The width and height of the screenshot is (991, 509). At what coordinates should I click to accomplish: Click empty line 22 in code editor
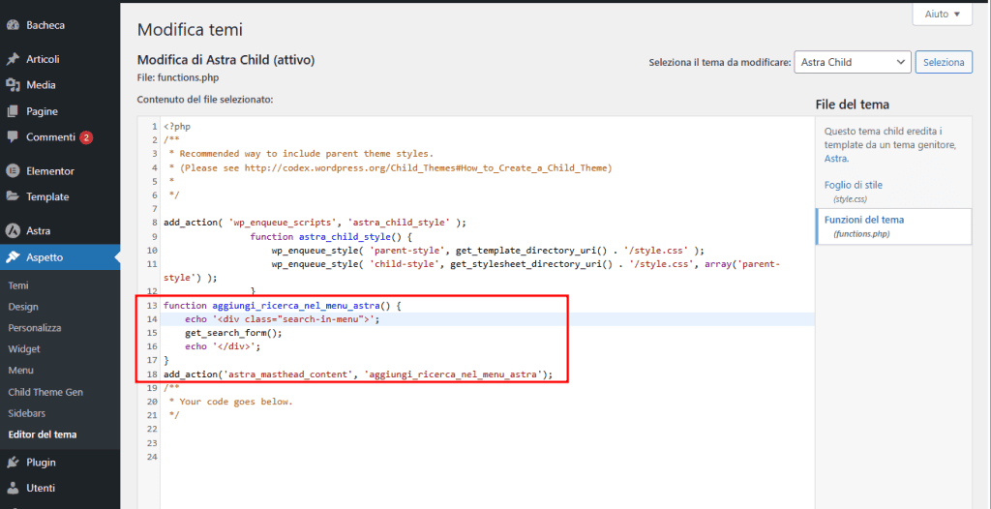click(x=487, y=429)
